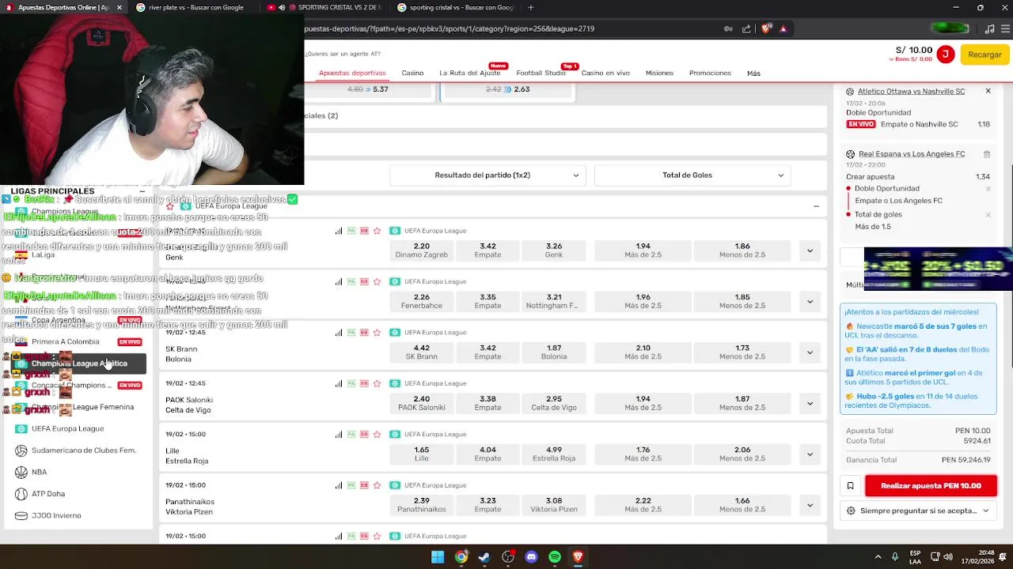Open La Ruta del Ajuste tab
Viewport: 1013px width, 569px height.
click(470, 73)
